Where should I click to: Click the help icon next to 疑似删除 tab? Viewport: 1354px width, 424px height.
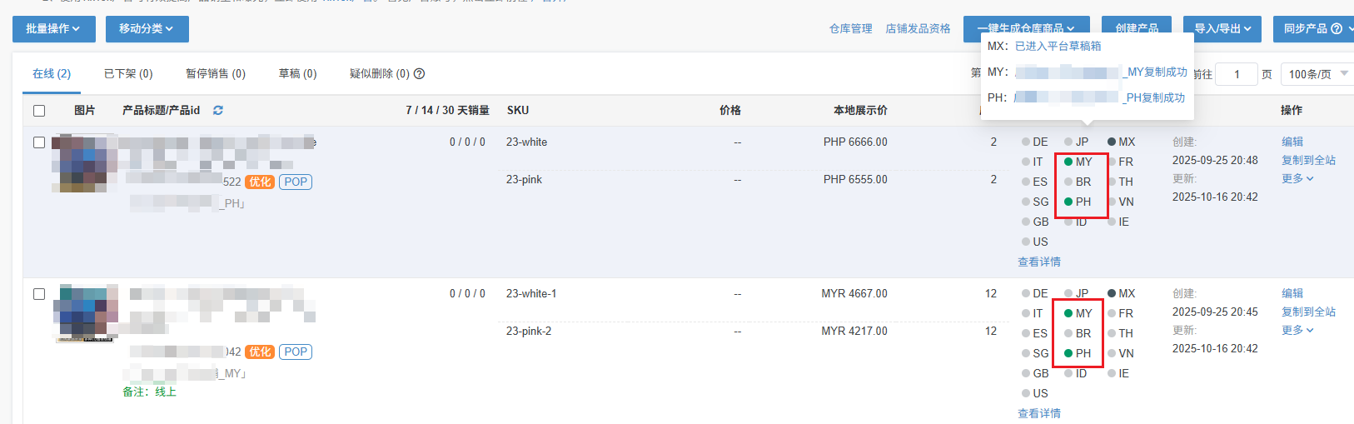click(x=420, y=74)
